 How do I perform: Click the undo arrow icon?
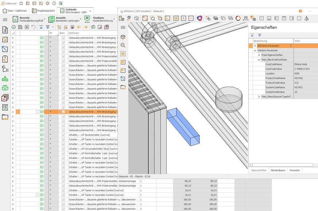tap(33, 27)
